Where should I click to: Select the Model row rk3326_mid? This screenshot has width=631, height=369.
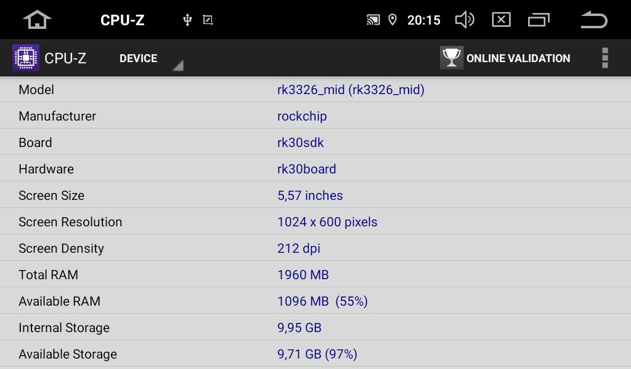pyautogui.click(x=315, y=89)
